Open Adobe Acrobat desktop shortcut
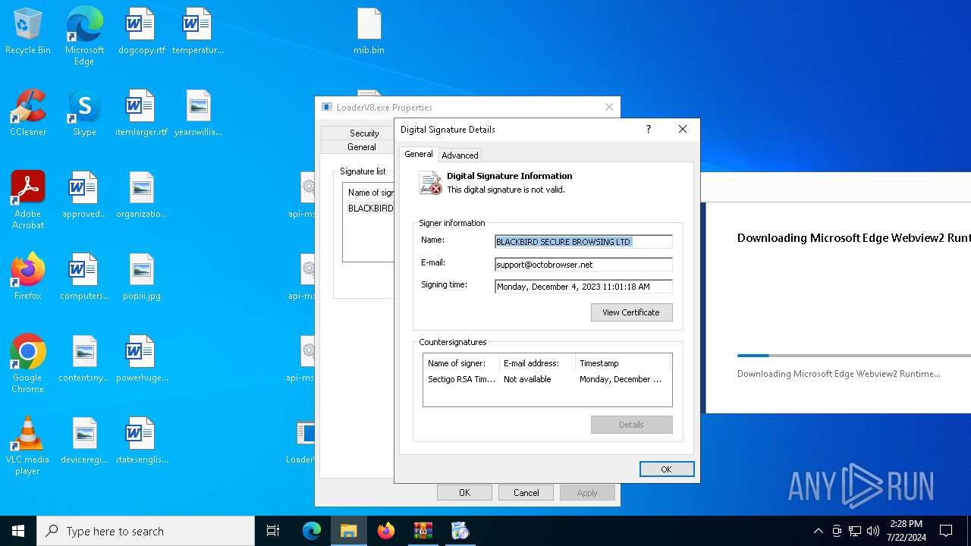The width and height of the screenshot is (971, 546). pyautogui.click(x=28, y=199)
